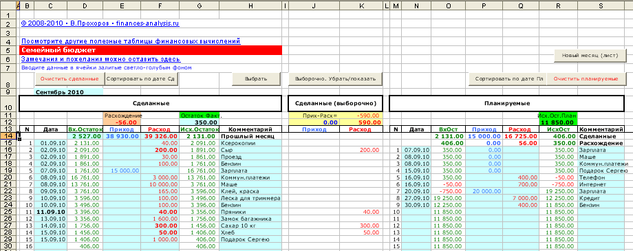This screenshot has width=633, height=251.
Task: Select planned comment 'Телефон'
Action: (x=601, y=177)
